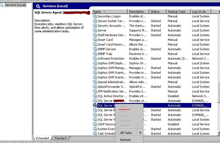This screenshot has width=220, height=143.
Task: Select the SNMP Service row name
Action: (106, 49)
